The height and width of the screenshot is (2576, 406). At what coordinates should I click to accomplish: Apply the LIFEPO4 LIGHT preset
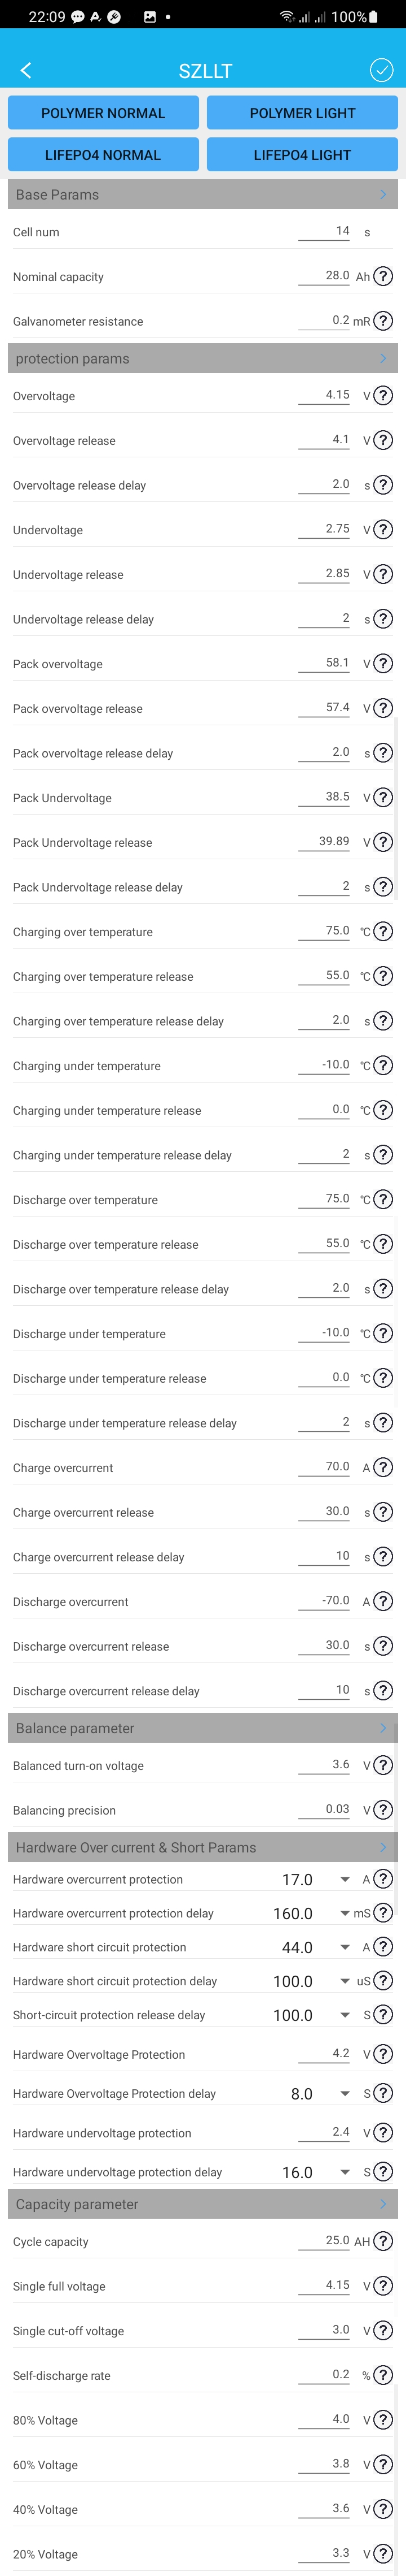point(302,155)
